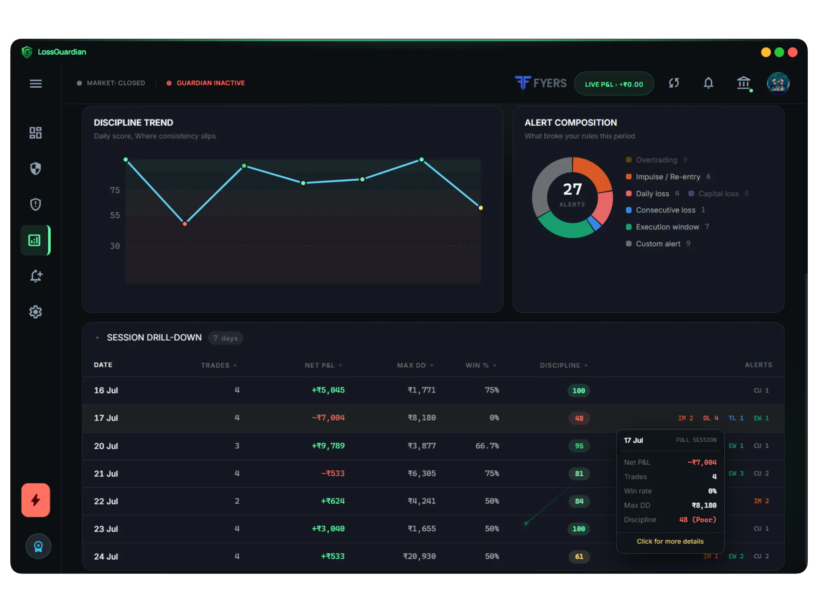This screenshot has height=613, width=818.
Task: Sort the table by Max DD column
Action: tap(415, 365)
